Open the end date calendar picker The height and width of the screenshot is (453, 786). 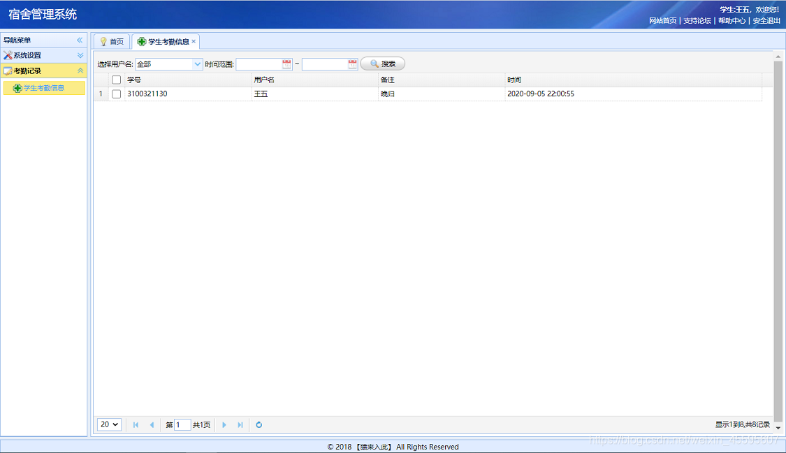[x=353, y=64]
